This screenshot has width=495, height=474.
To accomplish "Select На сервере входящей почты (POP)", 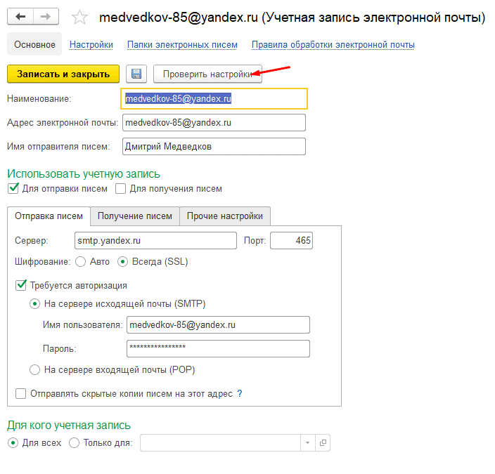I will (34, 369).
